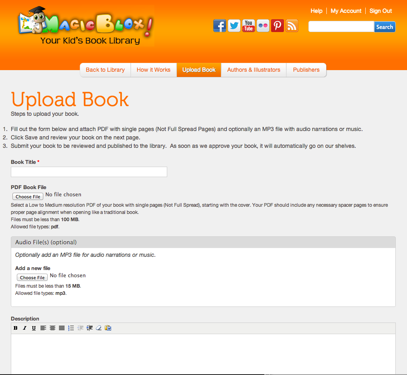Align description text to the center

coord(52,328)
